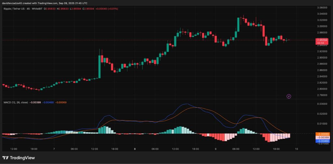Click date label 9 on time axis
The image size is (333, 164).
click(215, 149)
